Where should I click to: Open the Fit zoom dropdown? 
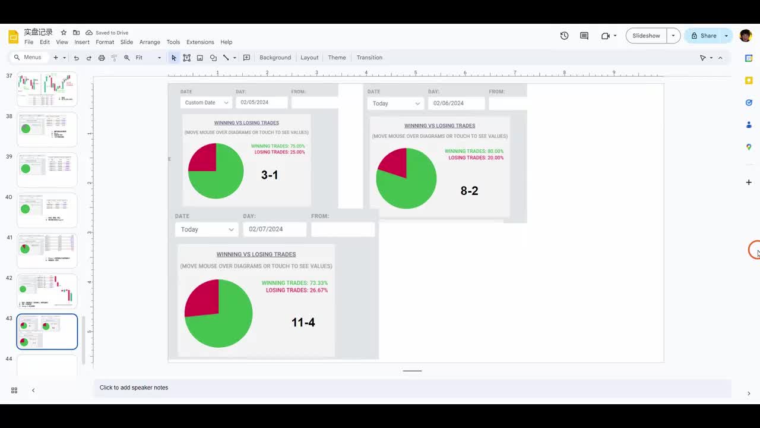148,58
